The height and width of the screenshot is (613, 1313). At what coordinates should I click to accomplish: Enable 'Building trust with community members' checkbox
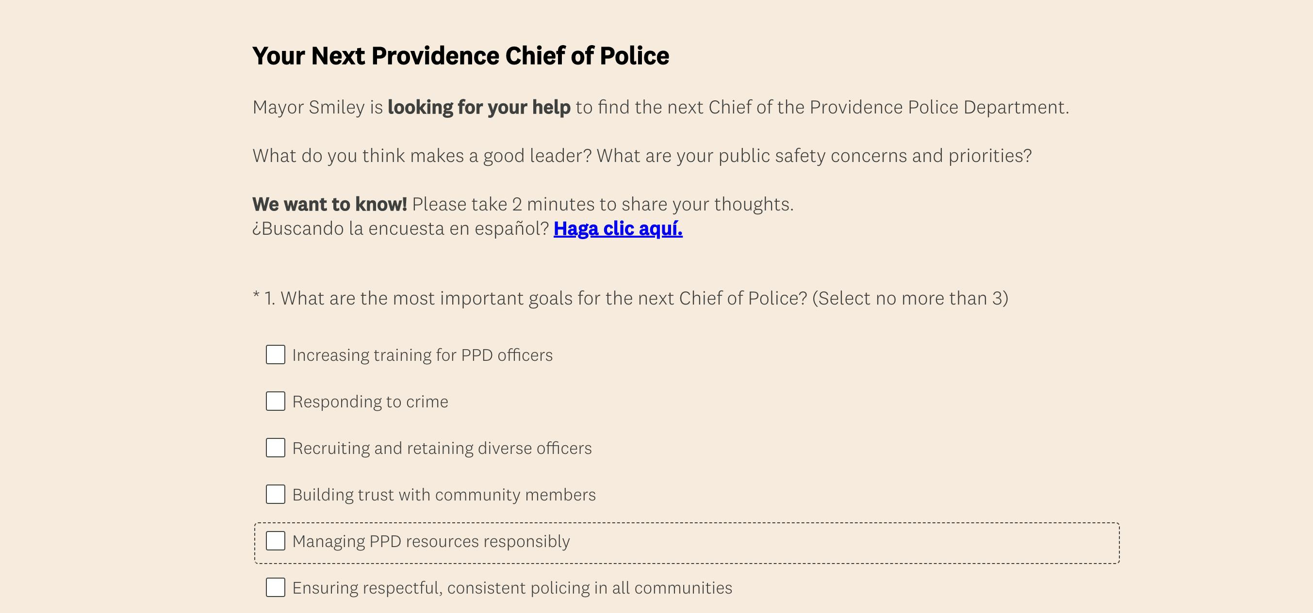(x=275, y=494)
